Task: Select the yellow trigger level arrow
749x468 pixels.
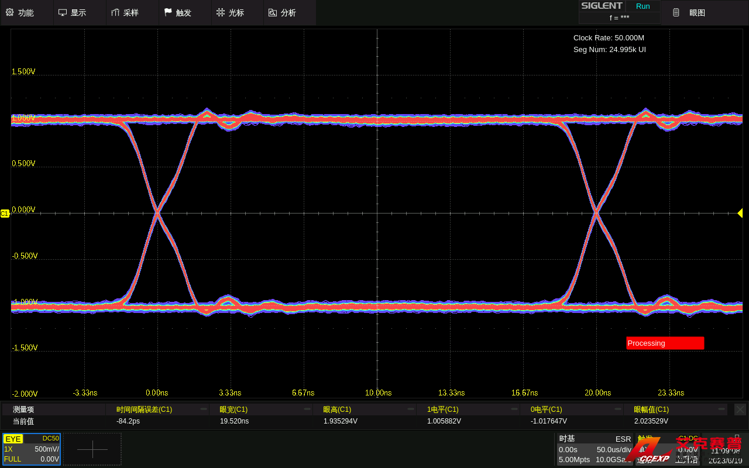Action: click(740, 213)
